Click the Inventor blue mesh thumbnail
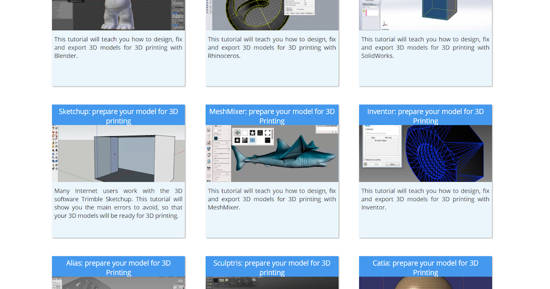Viewport: 550px width, 289px height. (x=425, y=153)
